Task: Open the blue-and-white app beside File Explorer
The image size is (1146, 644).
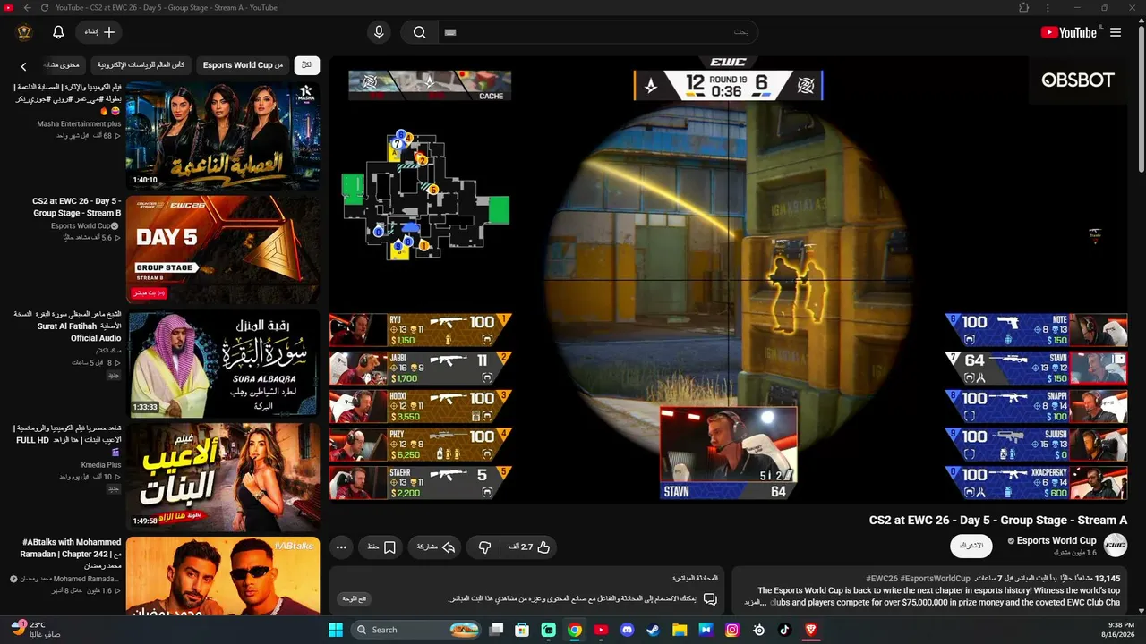Action: pos(706,630)
